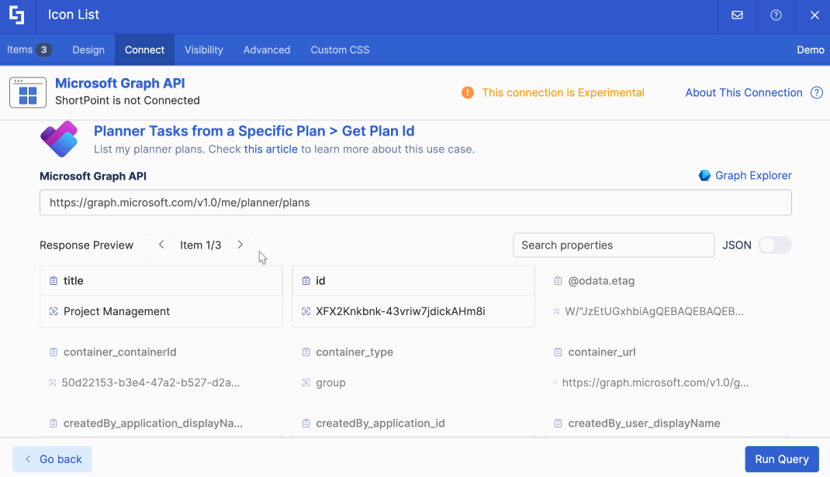
Task: Click the '50d22153-b3e4-47a2-b527-d2a...' value
Action: [x=150, y=383]
